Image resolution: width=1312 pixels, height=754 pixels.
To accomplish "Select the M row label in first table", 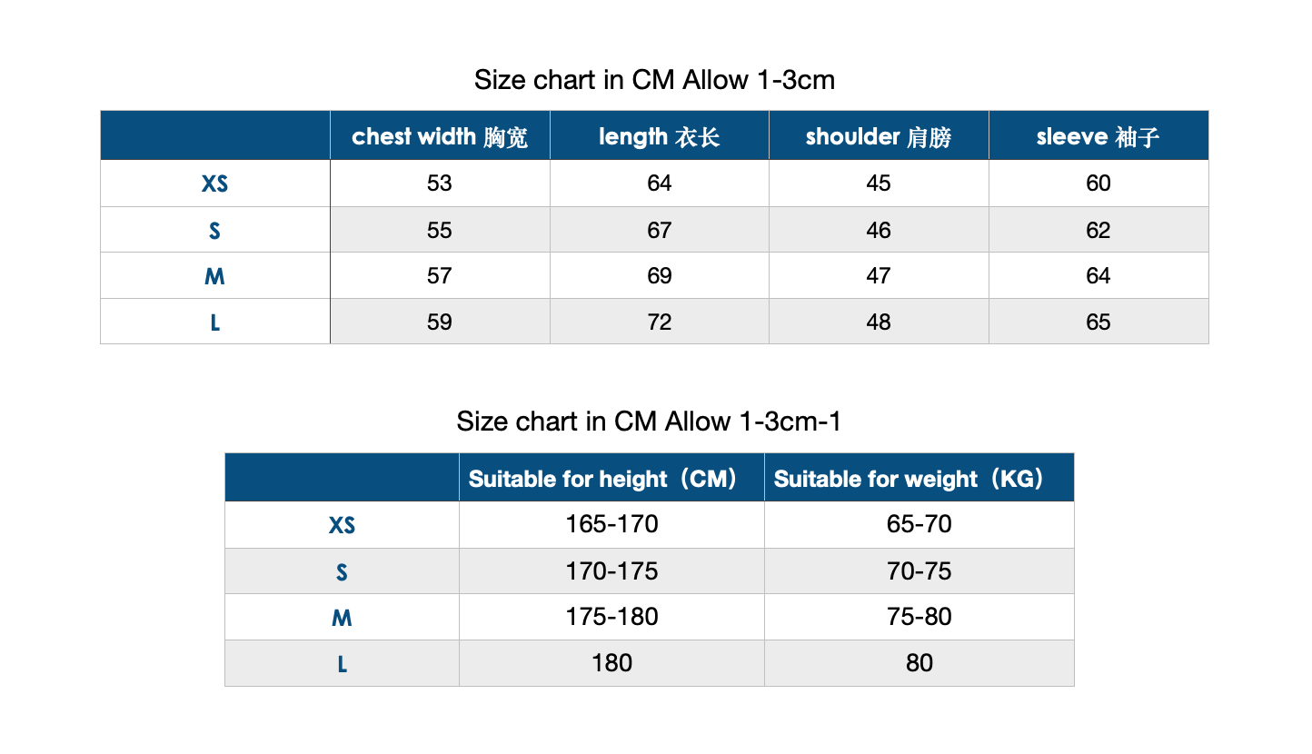I will [x=215, y=275].
